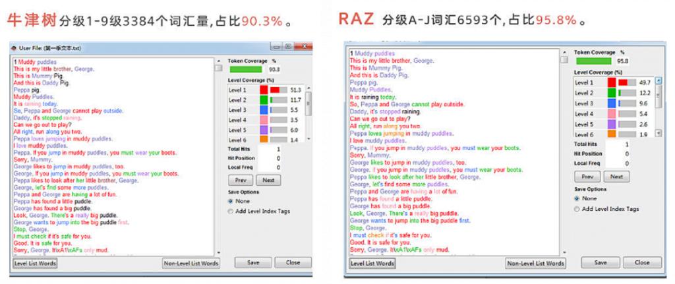Click Hit Position field in left window

270,158
